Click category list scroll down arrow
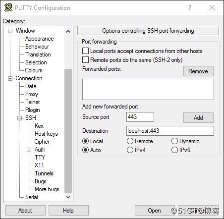This screenshot has width=224, height=219. [x=68, y=197]
